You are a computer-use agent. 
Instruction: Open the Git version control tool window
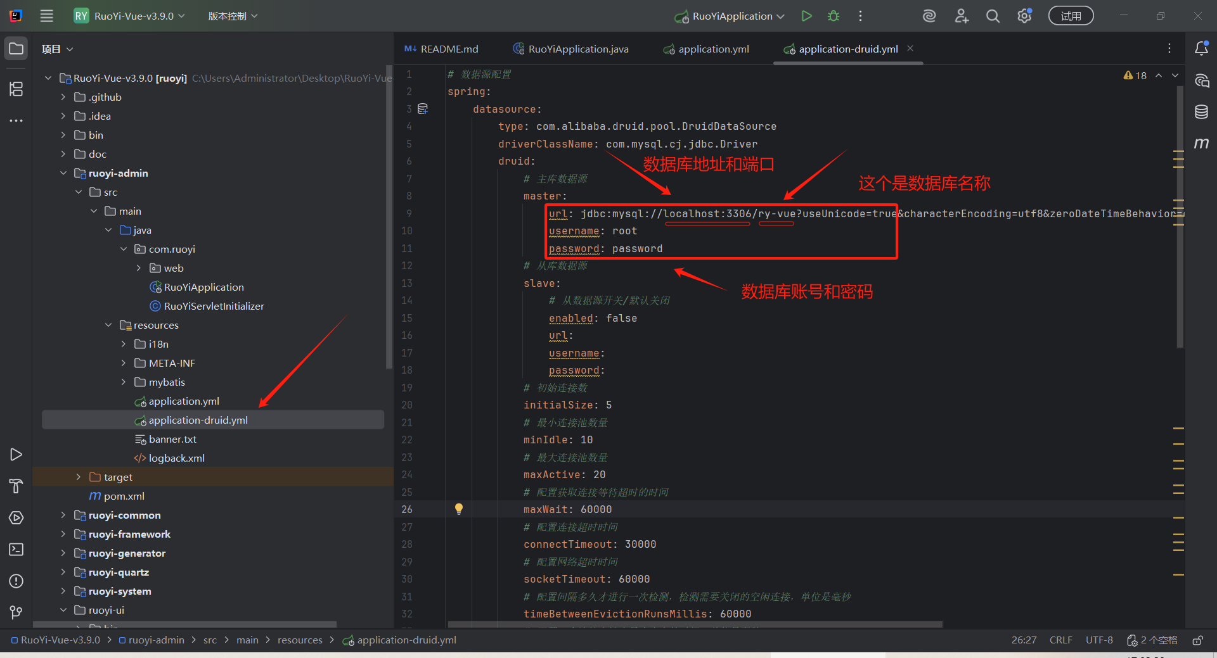tap(16, 612)
